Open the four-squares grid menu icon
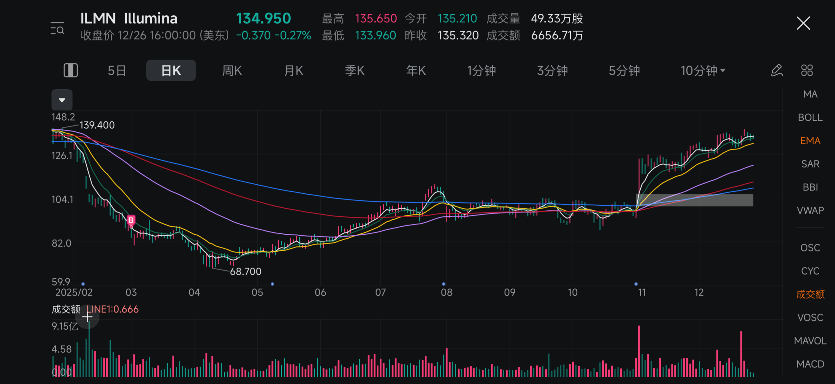This screenshot has height=384, width=835. [x=807, y=70]
